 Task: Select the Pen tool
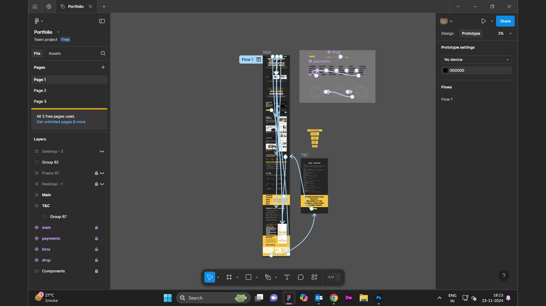click(x=268, y=277)
